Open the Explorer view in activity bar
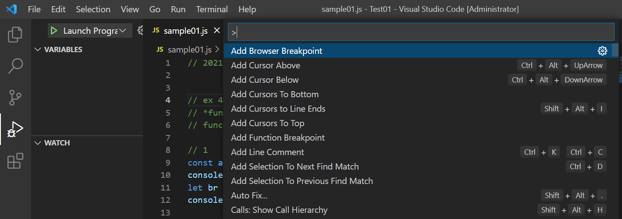Viewport: 622px width, 219px height. point(15,35)
